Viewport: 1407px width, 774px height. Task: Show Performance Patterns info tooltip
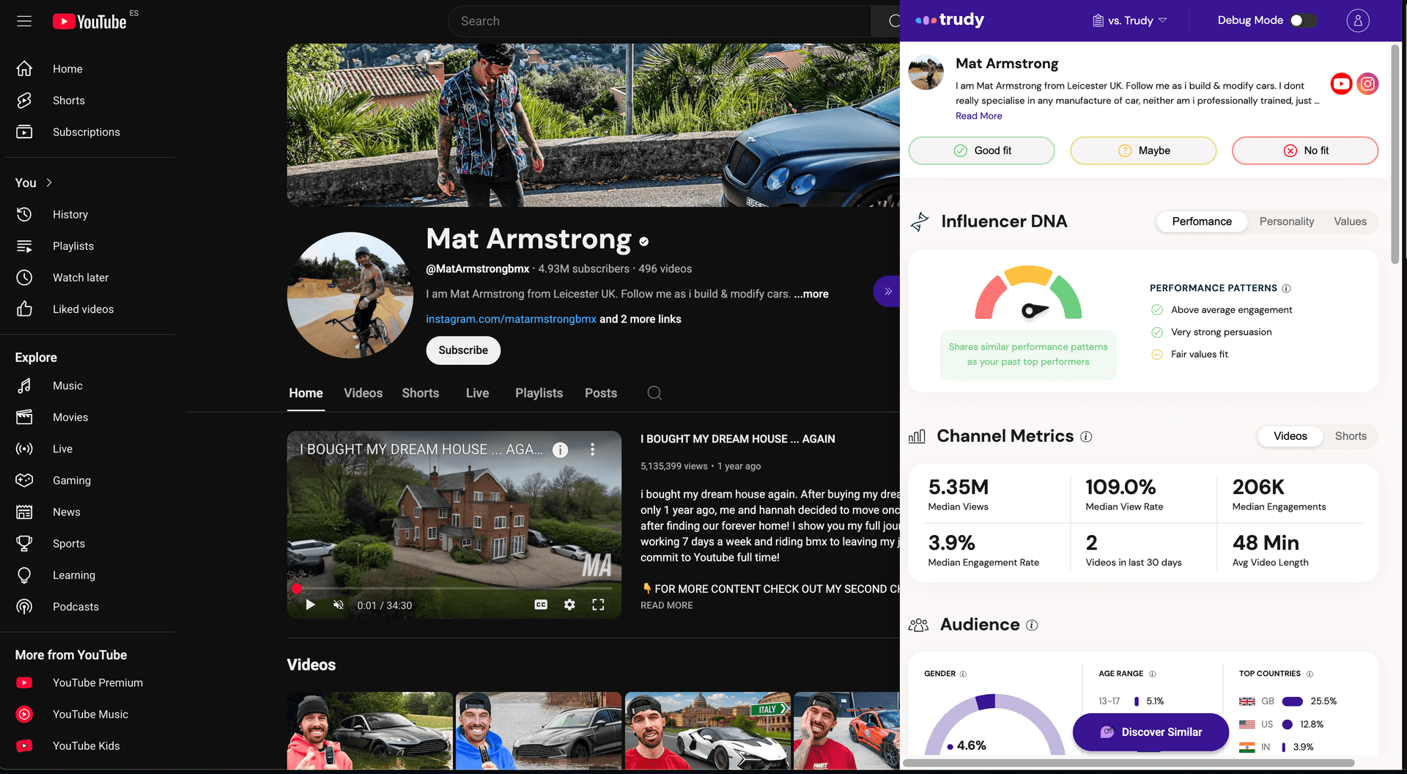pos(1286,288)
